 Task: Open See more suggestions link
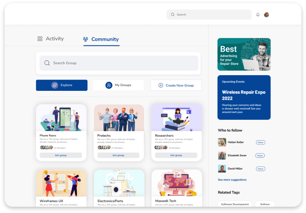click(x=232, y=180)
